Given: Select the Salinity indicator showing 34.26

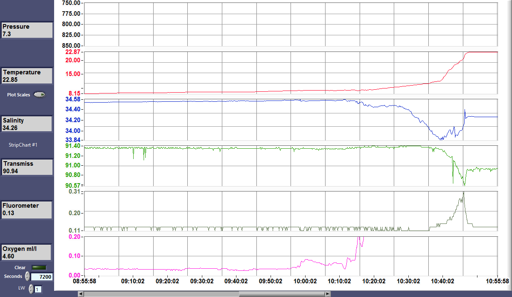Looking at the screenshot, I should pos(27,124).
